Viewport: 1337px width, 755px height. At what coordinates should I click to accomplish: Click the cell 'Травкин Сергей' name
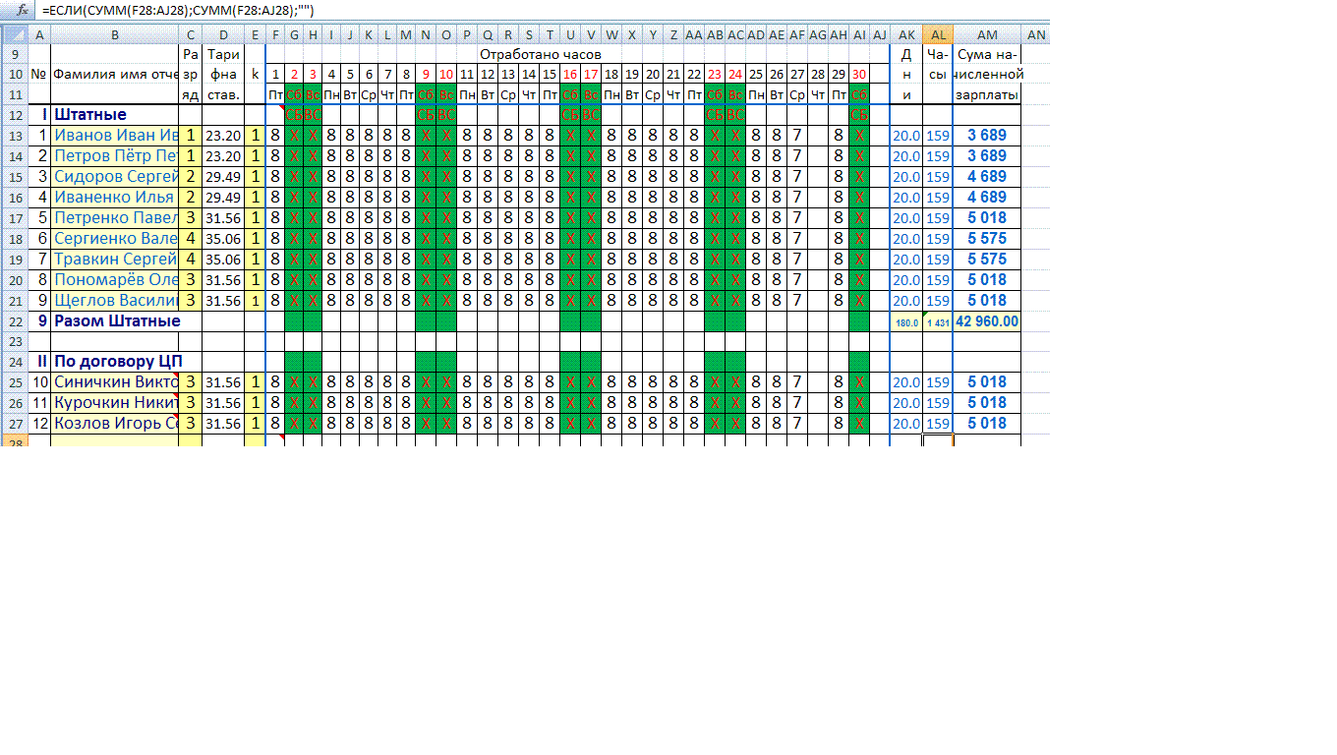point(115,259)
